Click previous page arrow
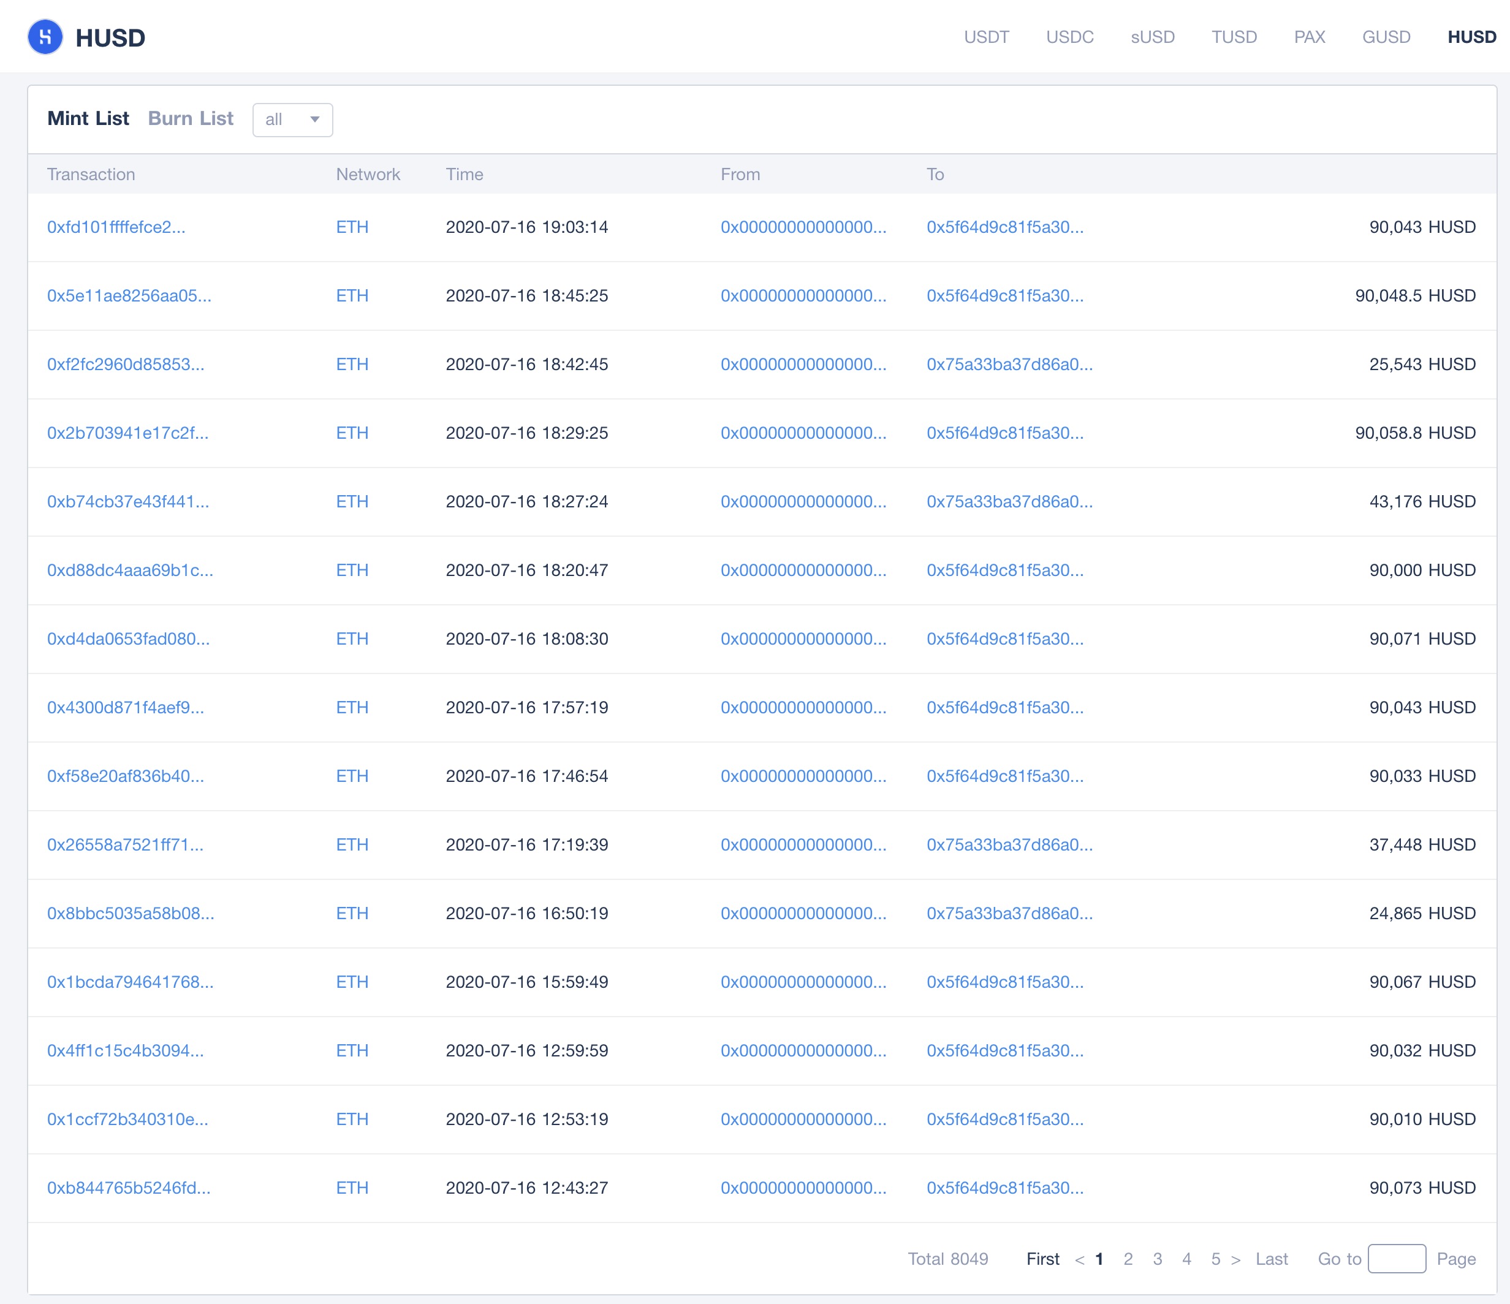Image resolution: width=1510 pixels, height=1304 pixels. 1079,1259
